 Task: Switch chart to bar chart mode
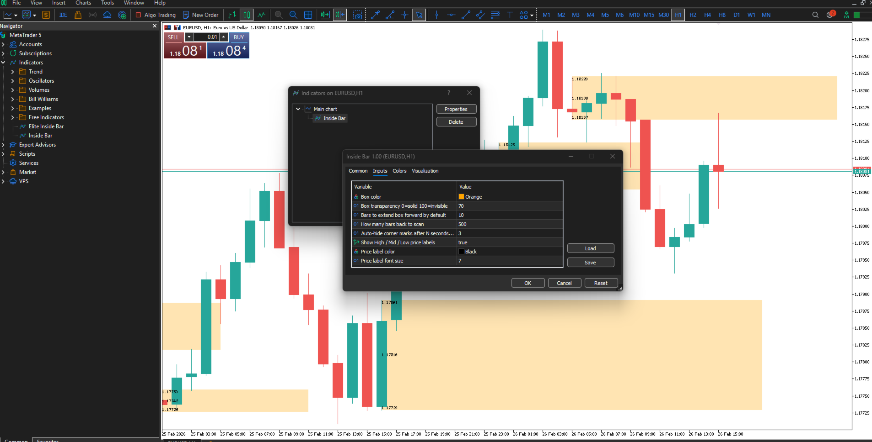[x=232, y=15]
